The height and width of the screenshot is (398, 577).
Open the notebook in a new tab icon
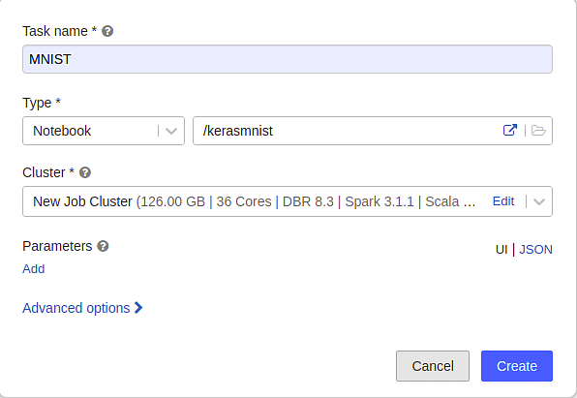[510, 131]
